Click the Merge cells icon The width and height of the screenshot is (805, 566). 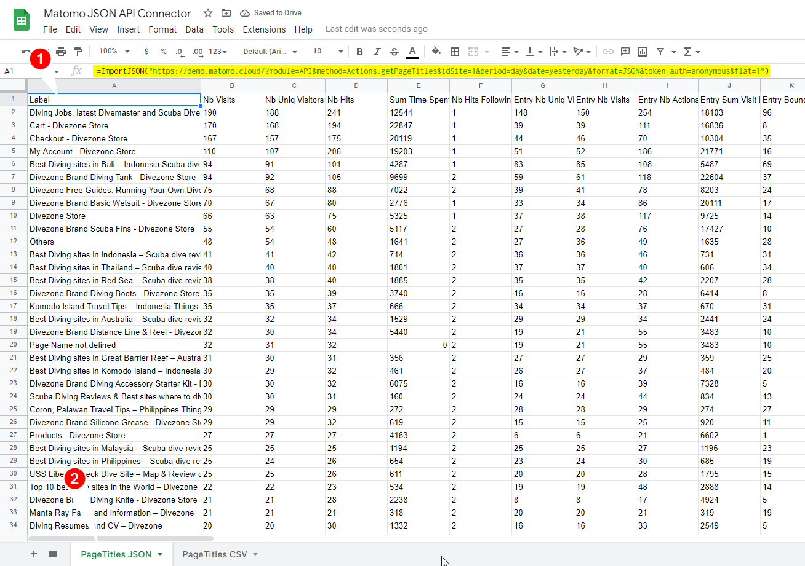tap(473, 52)
